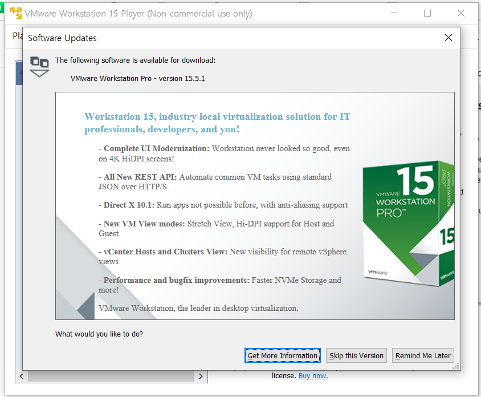Minimize the VMware Workstation Player window
Viewport: 481px width, 397px height.
click(394, 13)
